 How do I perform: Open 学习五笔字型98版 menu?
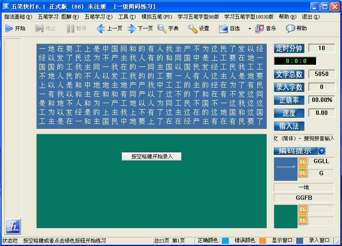point(198,17)
